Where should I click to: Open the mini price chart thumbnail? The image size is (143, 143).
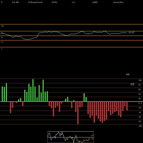point(71,137)
